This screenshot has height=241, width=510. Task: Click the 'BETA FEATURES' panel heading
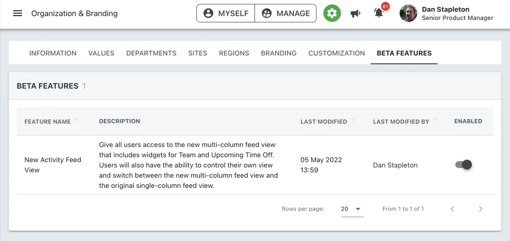[48, 86]
